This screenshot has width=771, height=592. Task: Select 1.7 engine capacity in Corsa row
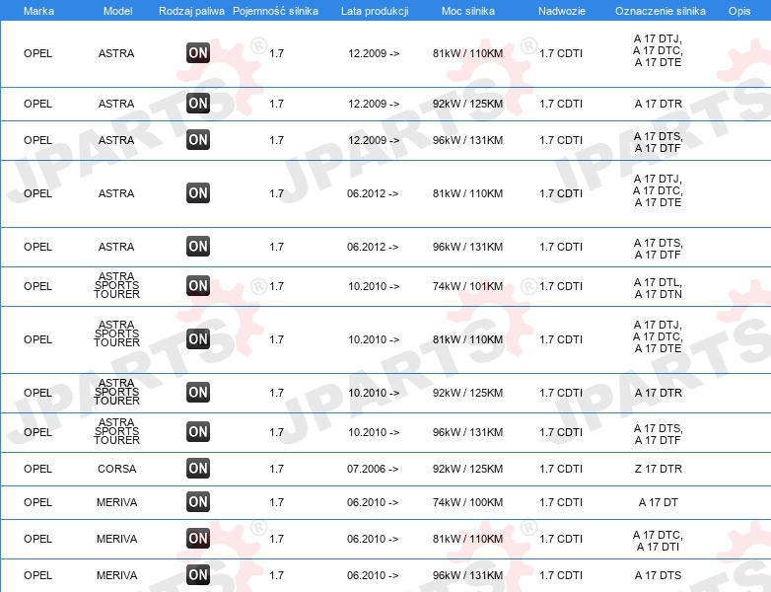(276, 469)
